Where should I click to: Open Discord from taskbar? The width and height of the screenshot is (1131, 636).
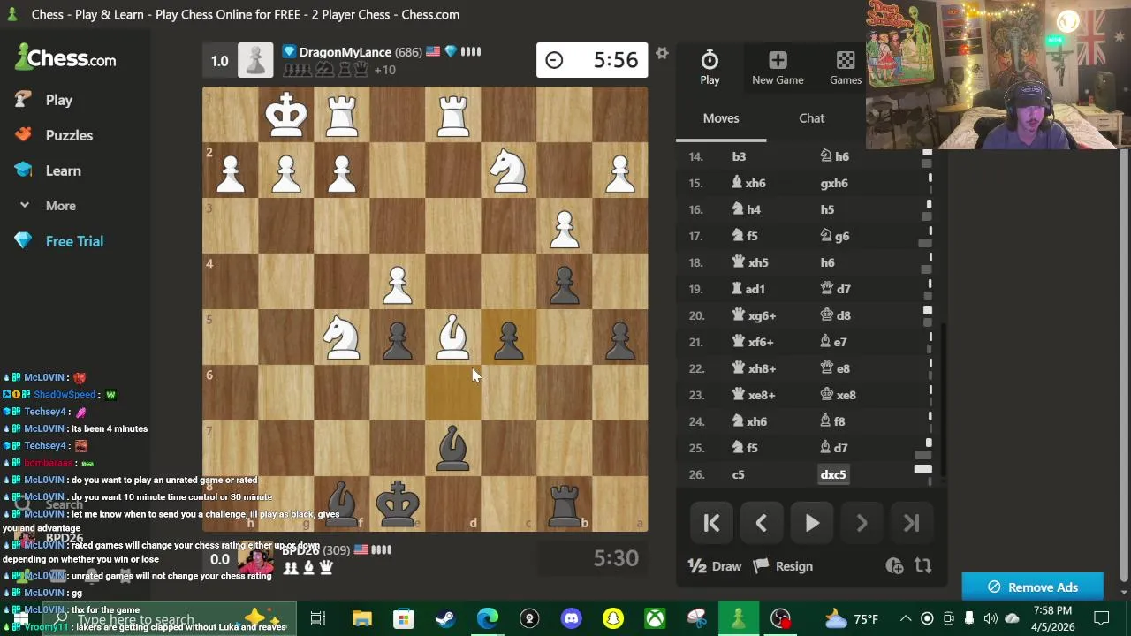pos(571,618)
